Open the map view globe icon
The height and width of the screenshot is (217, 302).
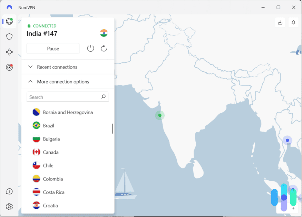tap(9, 21)
